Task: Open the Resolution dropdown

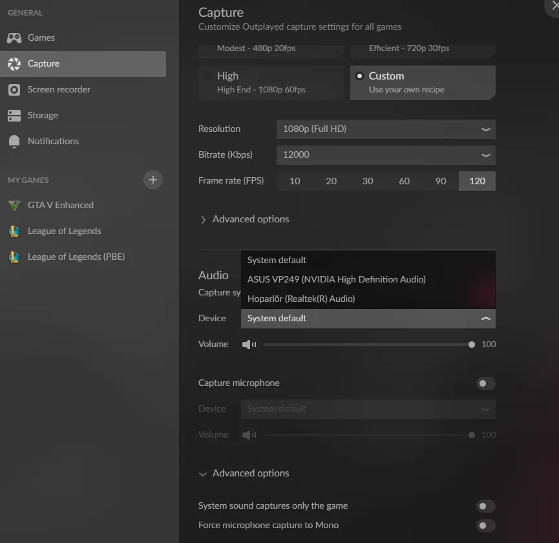Action: [386, 129]
